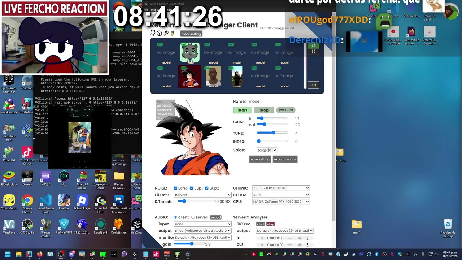Open the CHUNK size dropdown
The image size is (462, 260).
(281, 188)
